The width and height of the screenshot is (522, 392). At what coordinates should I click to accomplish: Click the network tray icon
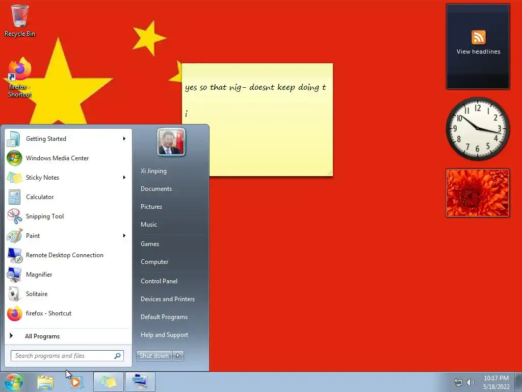click(458, 382)
